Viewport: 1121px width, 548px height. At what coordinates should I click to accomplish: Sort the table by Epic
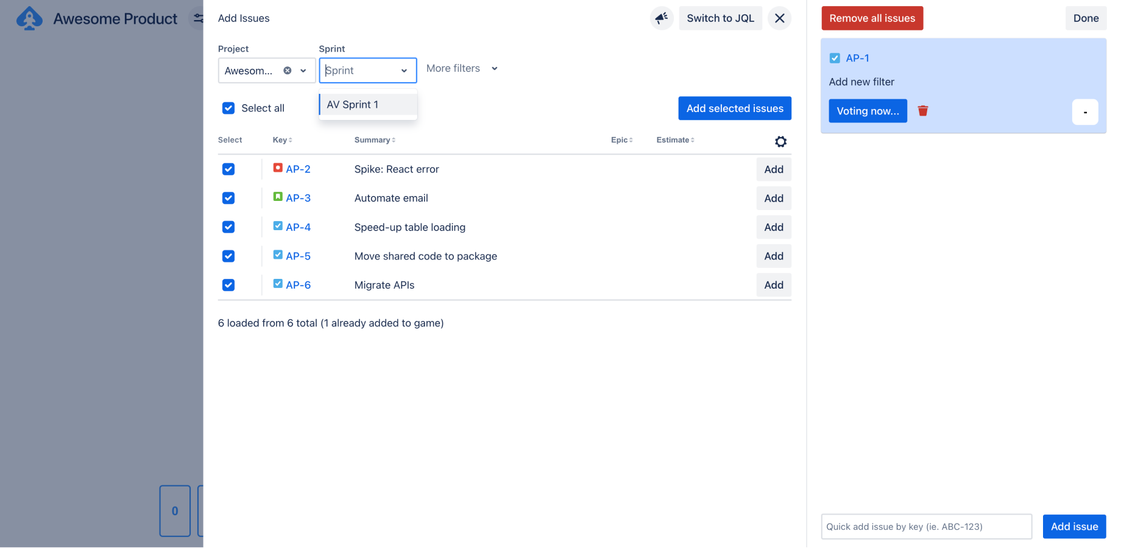tap(622, 140)
